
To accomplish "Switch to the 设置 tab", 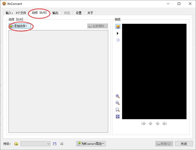I will 78,13.
